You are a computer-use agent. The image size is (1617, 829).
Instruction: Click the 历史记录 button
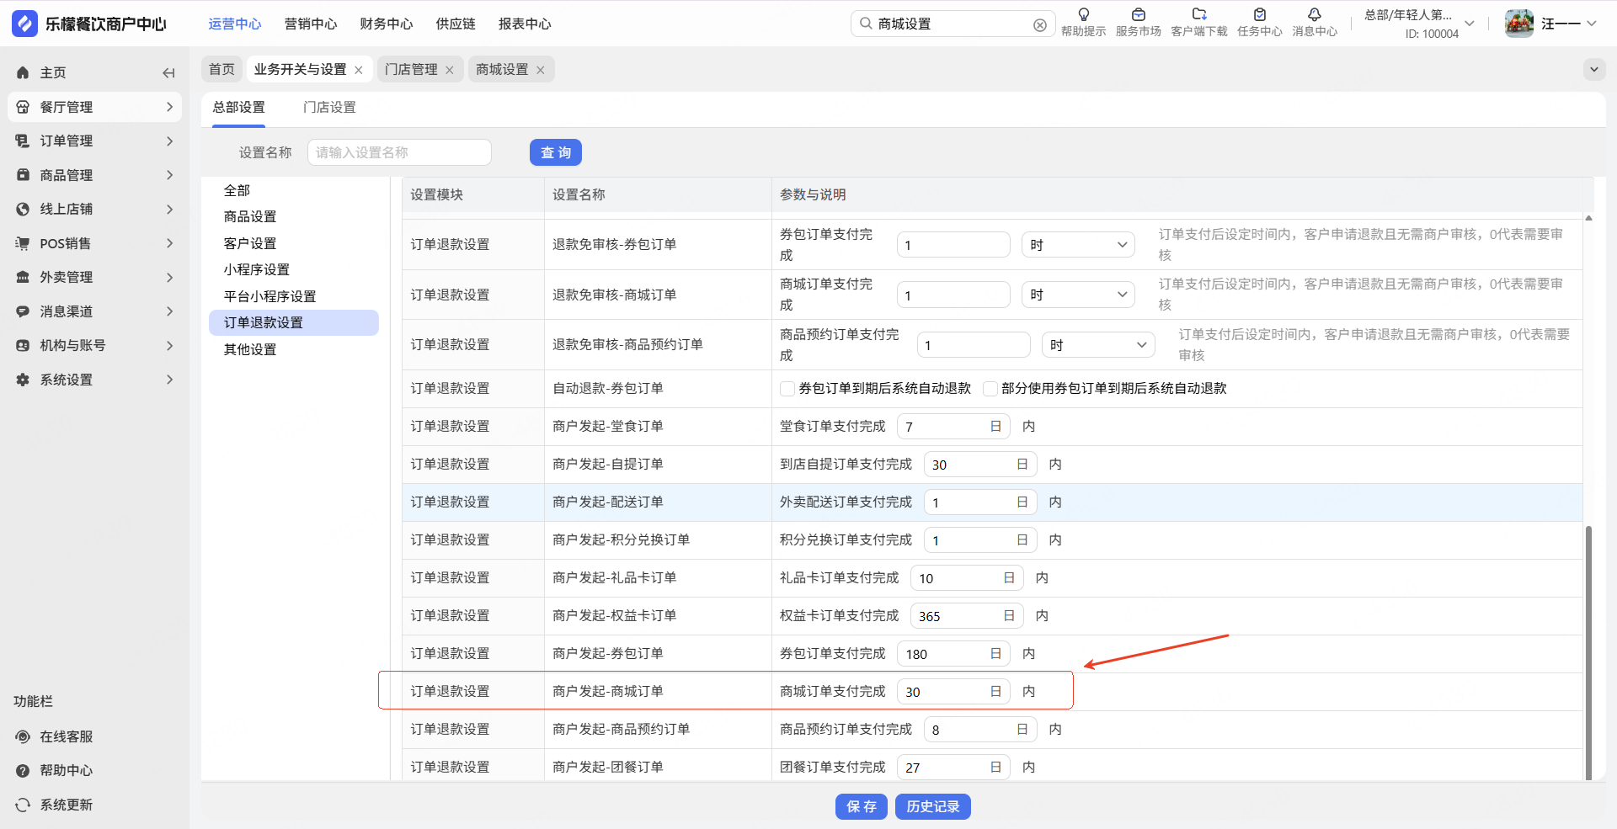[x=932, y=806]
